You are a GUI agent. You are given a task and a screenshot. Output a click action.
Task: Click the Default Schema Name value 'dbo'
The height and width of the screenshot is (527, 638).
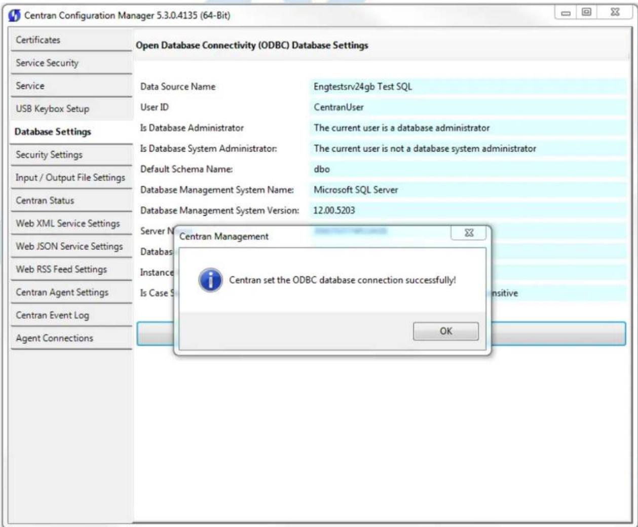pos(322,169)
